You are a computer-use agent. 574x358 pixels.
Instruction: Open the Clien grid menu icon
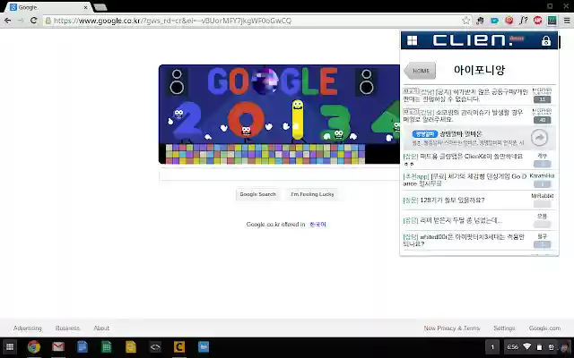[412, 40]
